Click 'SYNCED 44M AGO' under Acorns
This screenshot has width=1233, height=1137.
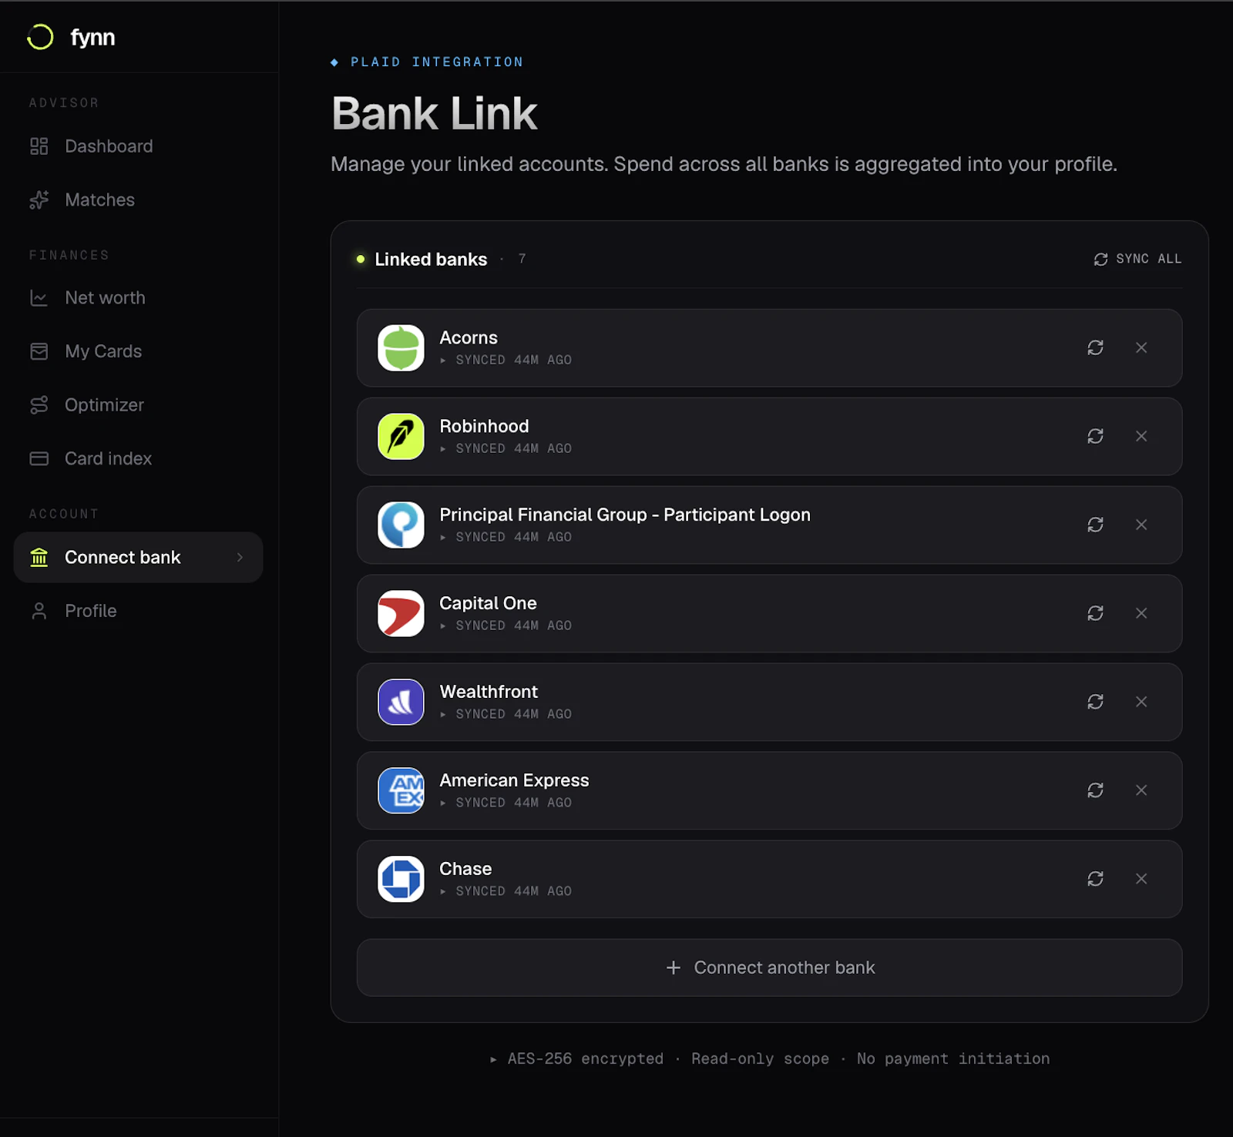[513, 361]
